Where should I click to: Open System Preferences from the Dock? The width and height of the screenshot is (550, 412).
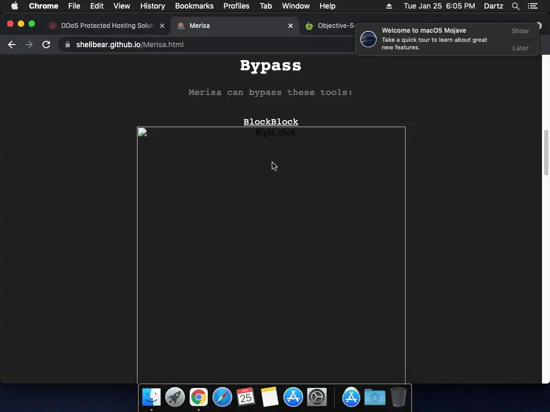tap(317, 397)
